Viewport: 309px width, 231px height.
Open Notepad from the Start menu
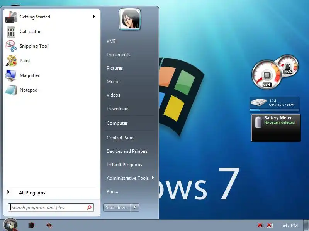coord(52,90)
